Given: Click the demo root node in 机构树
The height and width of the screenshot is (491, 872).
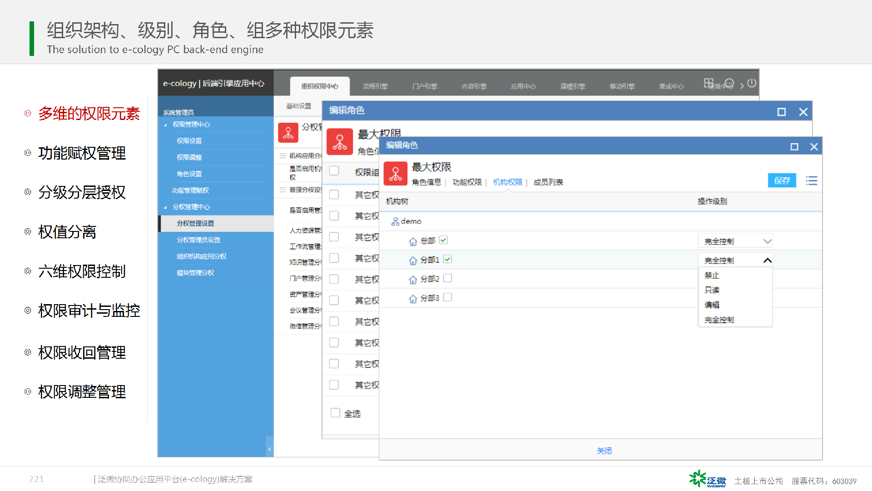Looking at the screenshot, I should click(411, 221).
